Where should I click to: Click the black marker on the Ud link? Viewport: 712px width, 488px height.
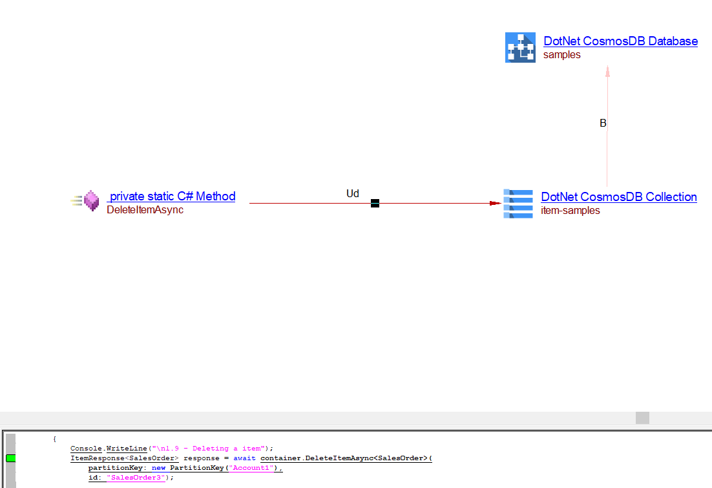point(375,203)
